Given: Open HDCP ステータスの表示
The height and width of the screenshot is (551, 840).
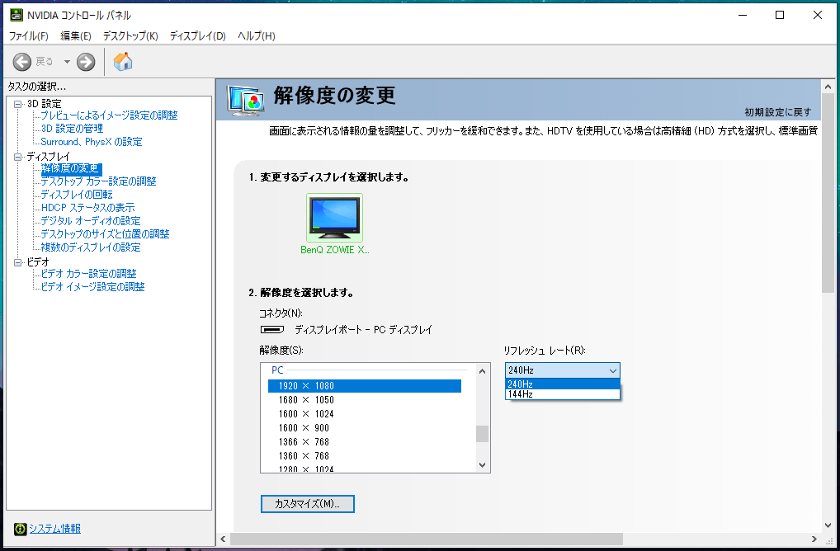Looking at the screenshot, I should [87, 208].
